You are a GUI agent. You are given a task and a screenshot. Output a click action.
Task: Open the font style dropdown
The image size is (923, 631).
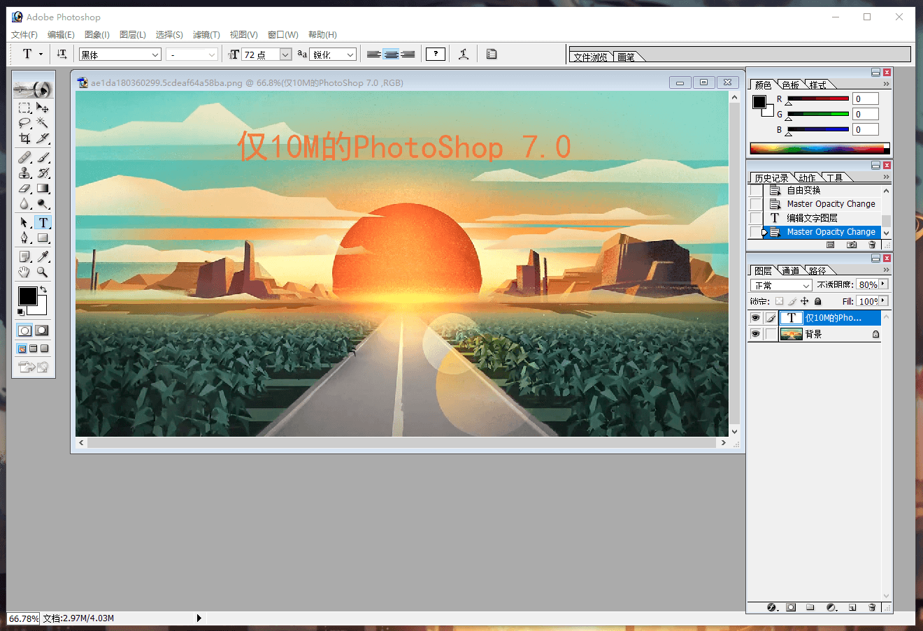pyautogui.click(x=211, y=55)
